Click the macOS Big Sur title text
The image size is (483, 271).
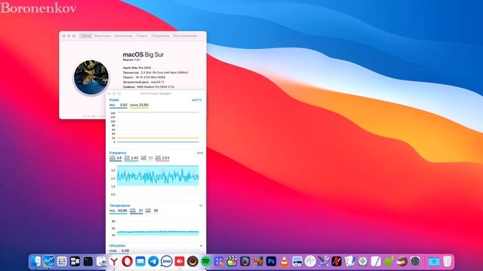pos(143,55)
